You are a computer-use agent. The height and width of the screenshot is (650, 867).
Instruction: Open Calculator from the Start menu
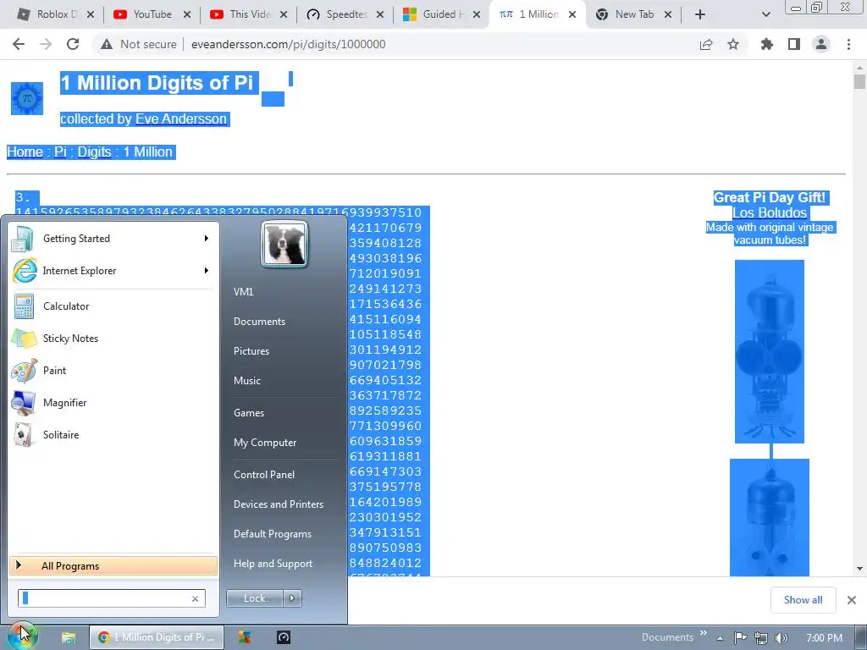click(65, 306)
